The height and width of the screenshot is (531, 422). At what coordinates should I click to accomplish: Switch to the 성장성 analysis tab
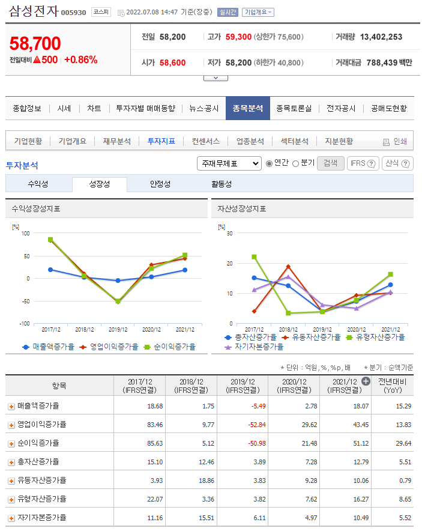[100, 184]
